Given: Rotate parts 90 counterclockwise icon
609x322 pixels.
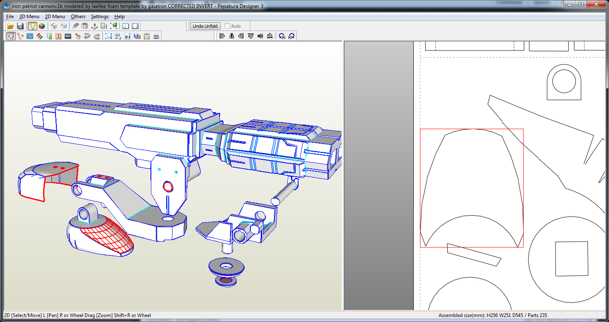Looking at the screenshot, I should click(x=282, y=36).
